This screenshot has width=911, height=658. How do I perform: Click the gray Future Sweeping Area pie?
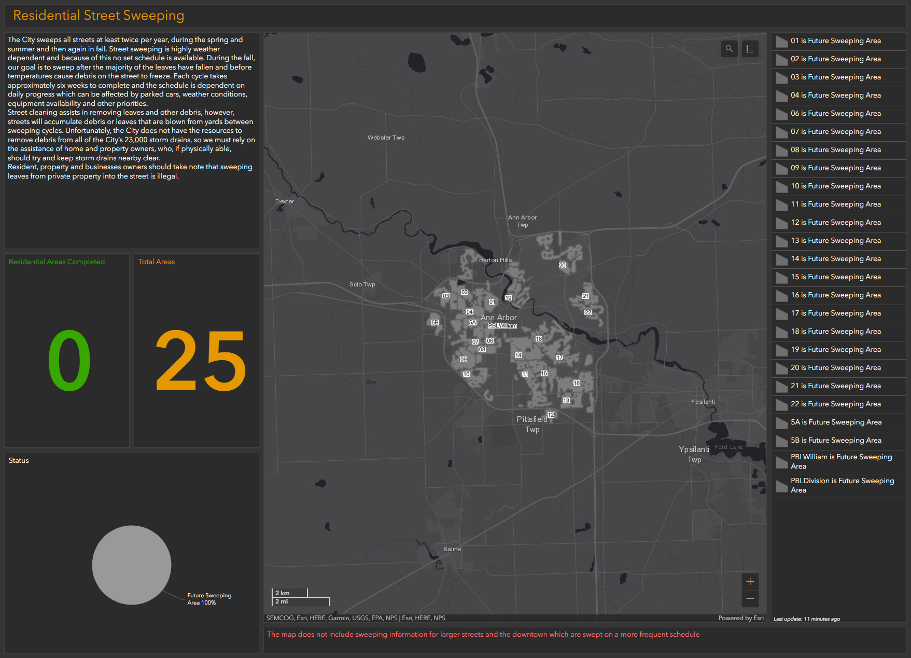132,565
